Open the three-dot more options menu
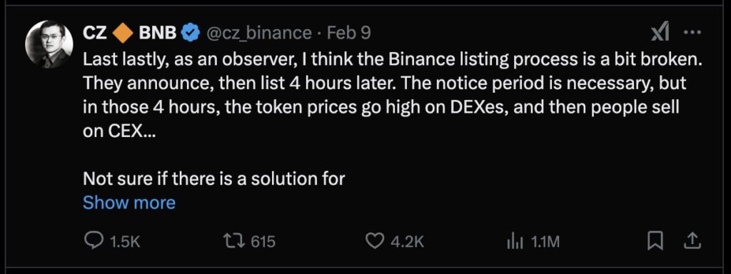The image size is (731, 274). point(692,33)
